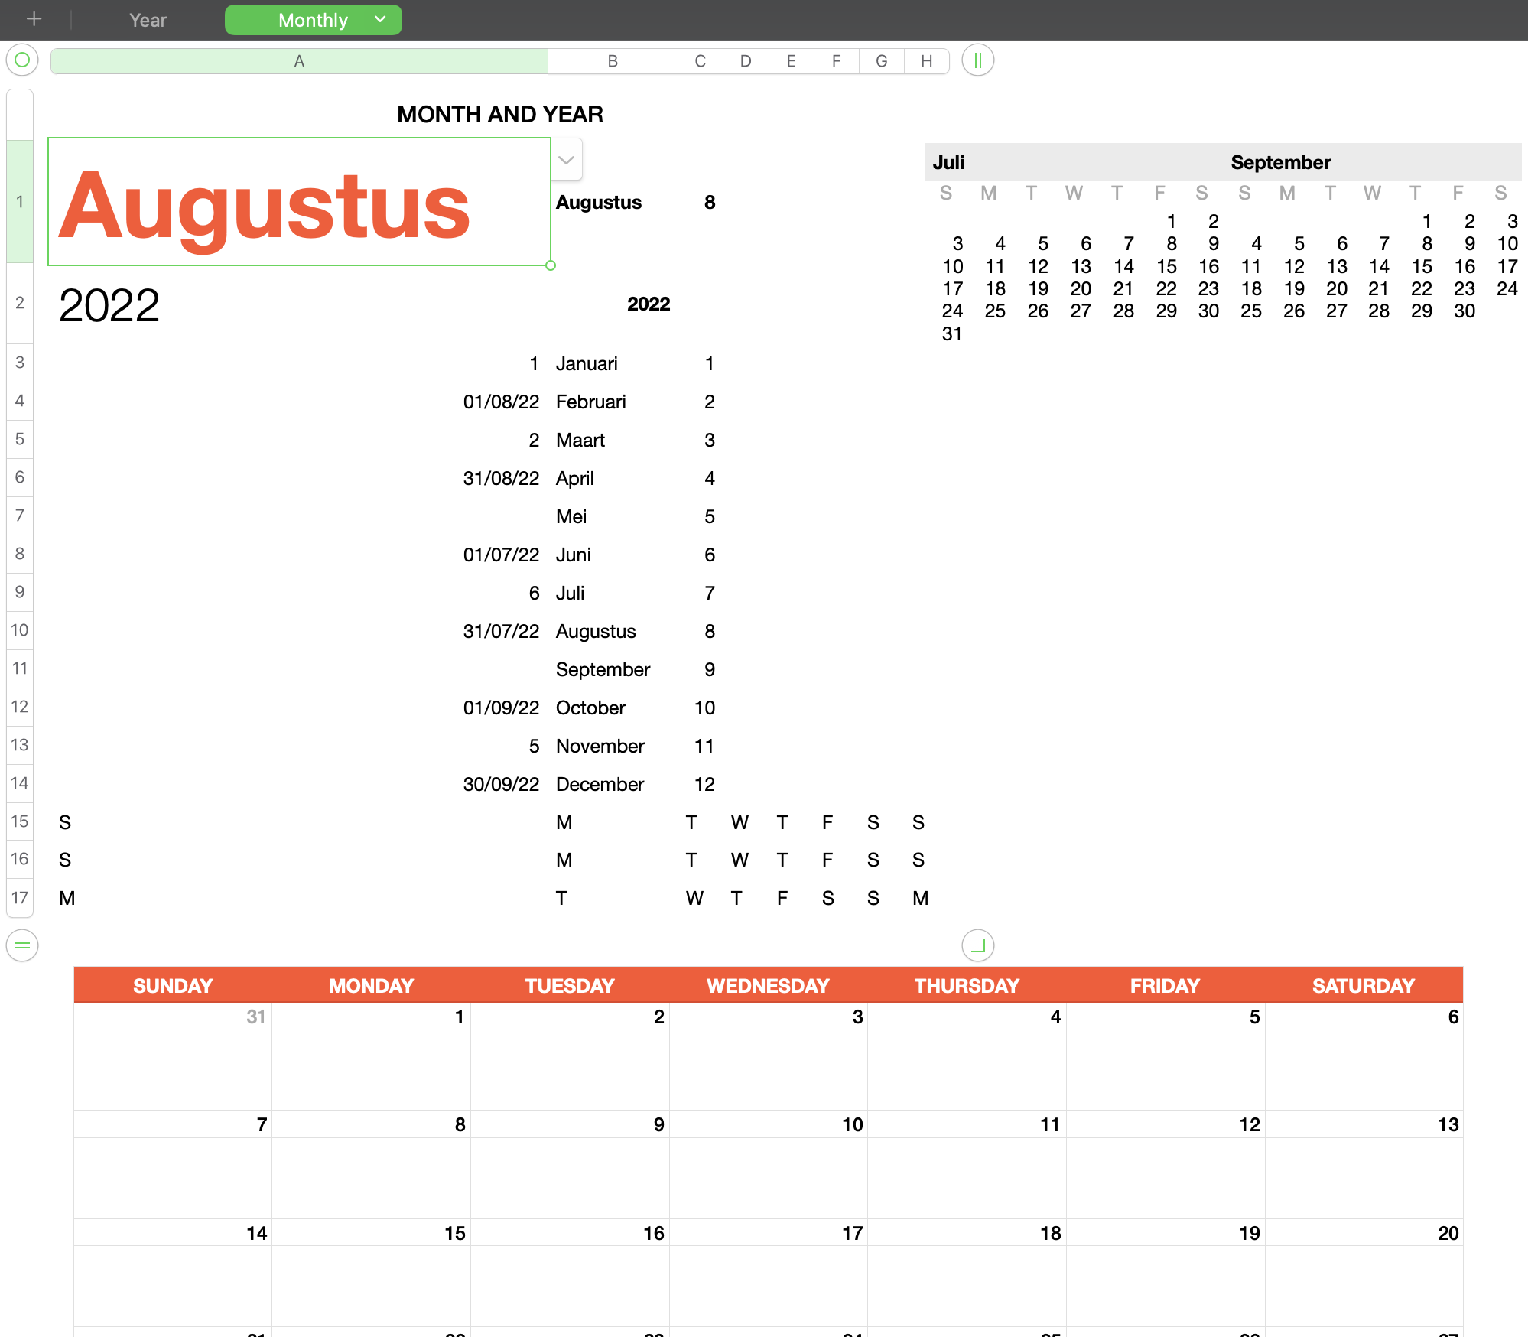Select the Juli mini-calendar header
This screenshot has height=1337, width=1528.
[x=948, y=161]
